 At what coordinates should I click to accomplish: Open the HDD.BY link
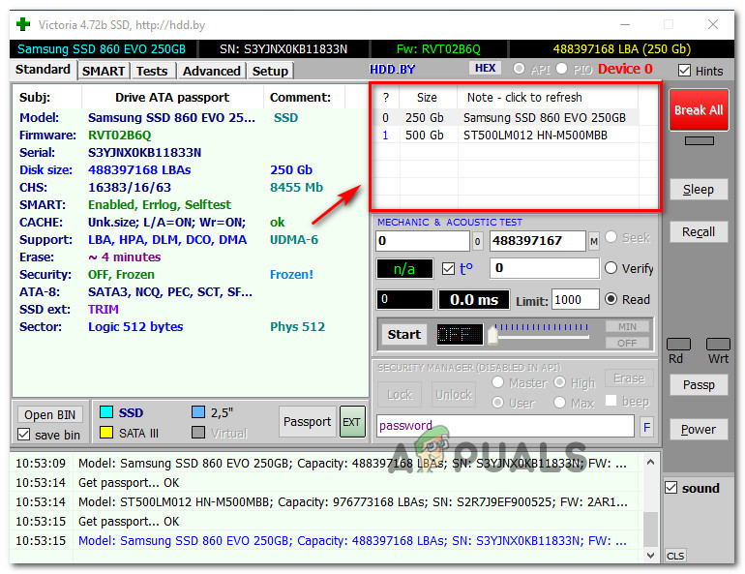point(393,70)
